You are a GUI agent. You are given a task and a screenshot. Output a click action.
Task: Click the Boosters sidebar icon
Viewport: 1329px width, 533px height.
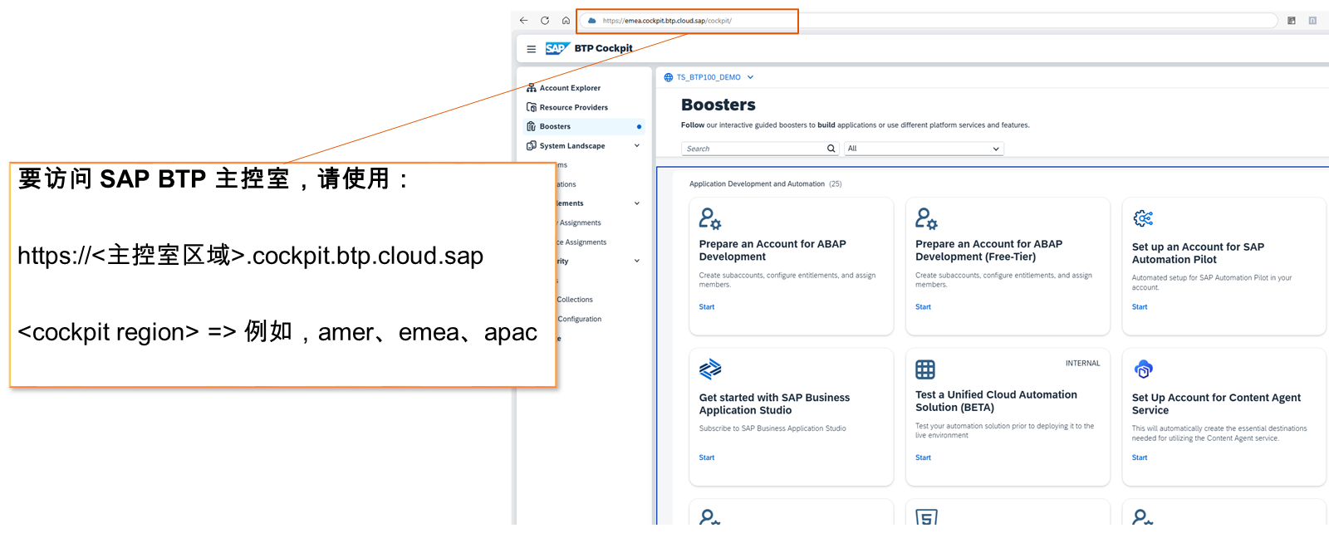pyautogui.click(x=532, y=126)
